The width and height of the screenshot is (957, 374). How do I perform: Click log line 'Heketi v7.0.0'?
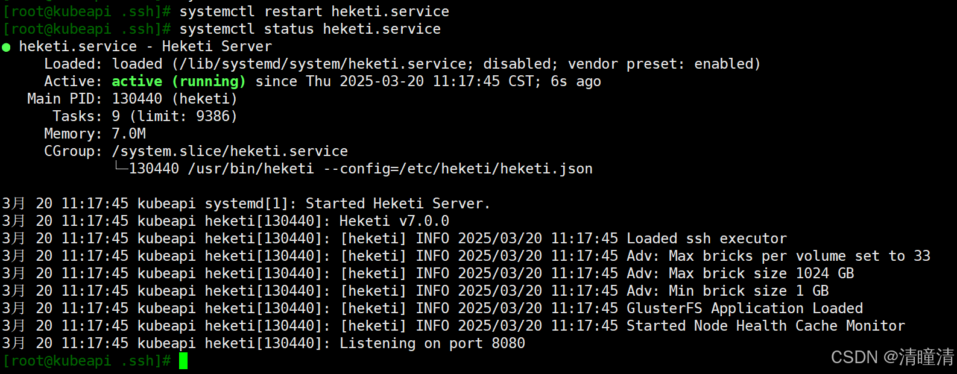pos(394,221)
